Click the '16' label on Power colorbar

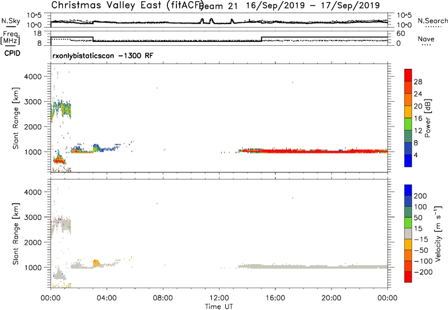tap(418, 119)
